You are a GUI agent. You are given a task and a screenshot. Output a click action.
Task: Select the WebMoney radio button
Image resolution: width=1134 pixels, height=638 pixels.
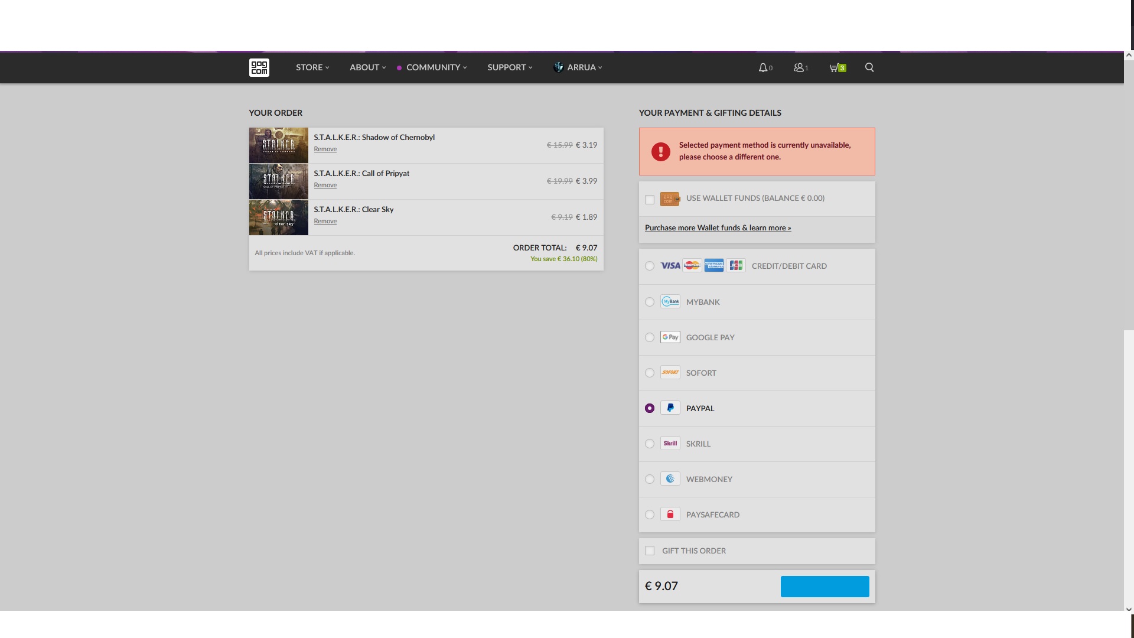650,479
